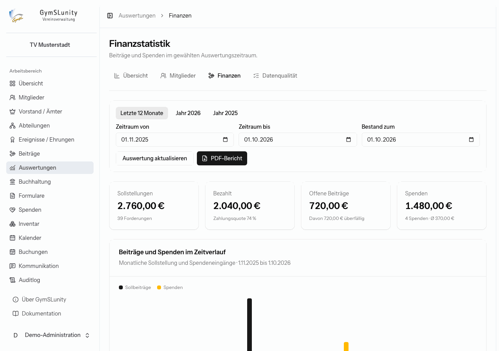
Task: Choose the Jahr 2026 period preset
Action: 188,113
